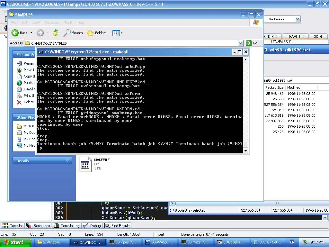Open the Debug tab in bottom panel
Image resolution: width=329 pixels, height=247 pixels.
click(x=92, y=225)
